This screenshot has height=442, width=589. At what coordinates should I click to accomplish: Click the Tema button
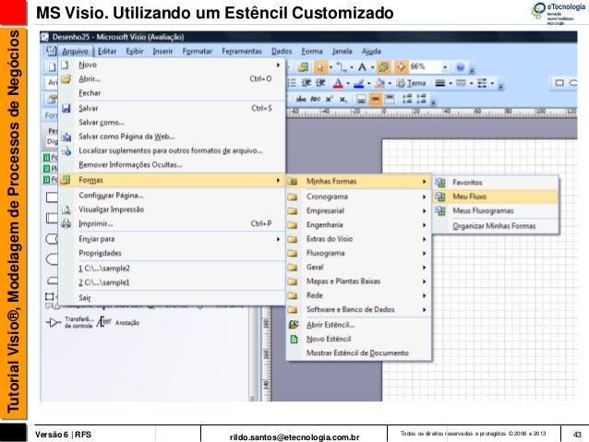[x=412, y=83]
